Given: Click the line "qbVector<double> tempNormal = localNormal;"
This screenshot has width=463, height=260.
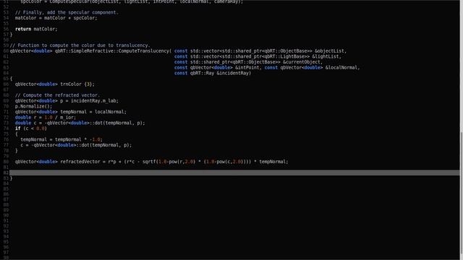Looking at the screenshot, I should pyautogui.click(x=71, y=112).
